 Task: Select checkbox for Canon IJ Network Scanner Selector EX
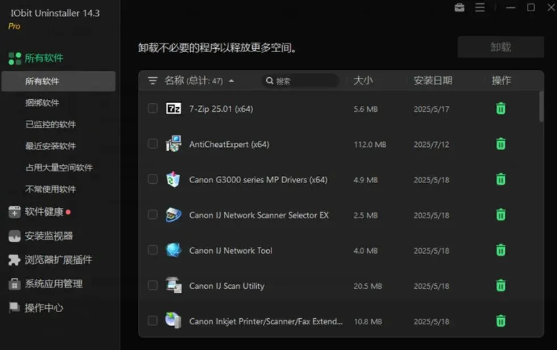152,214
